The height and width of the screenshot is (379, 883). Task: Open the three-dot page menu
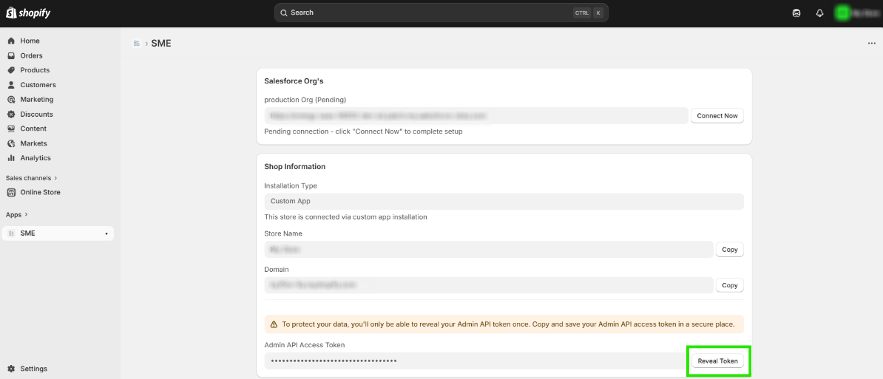871,44
